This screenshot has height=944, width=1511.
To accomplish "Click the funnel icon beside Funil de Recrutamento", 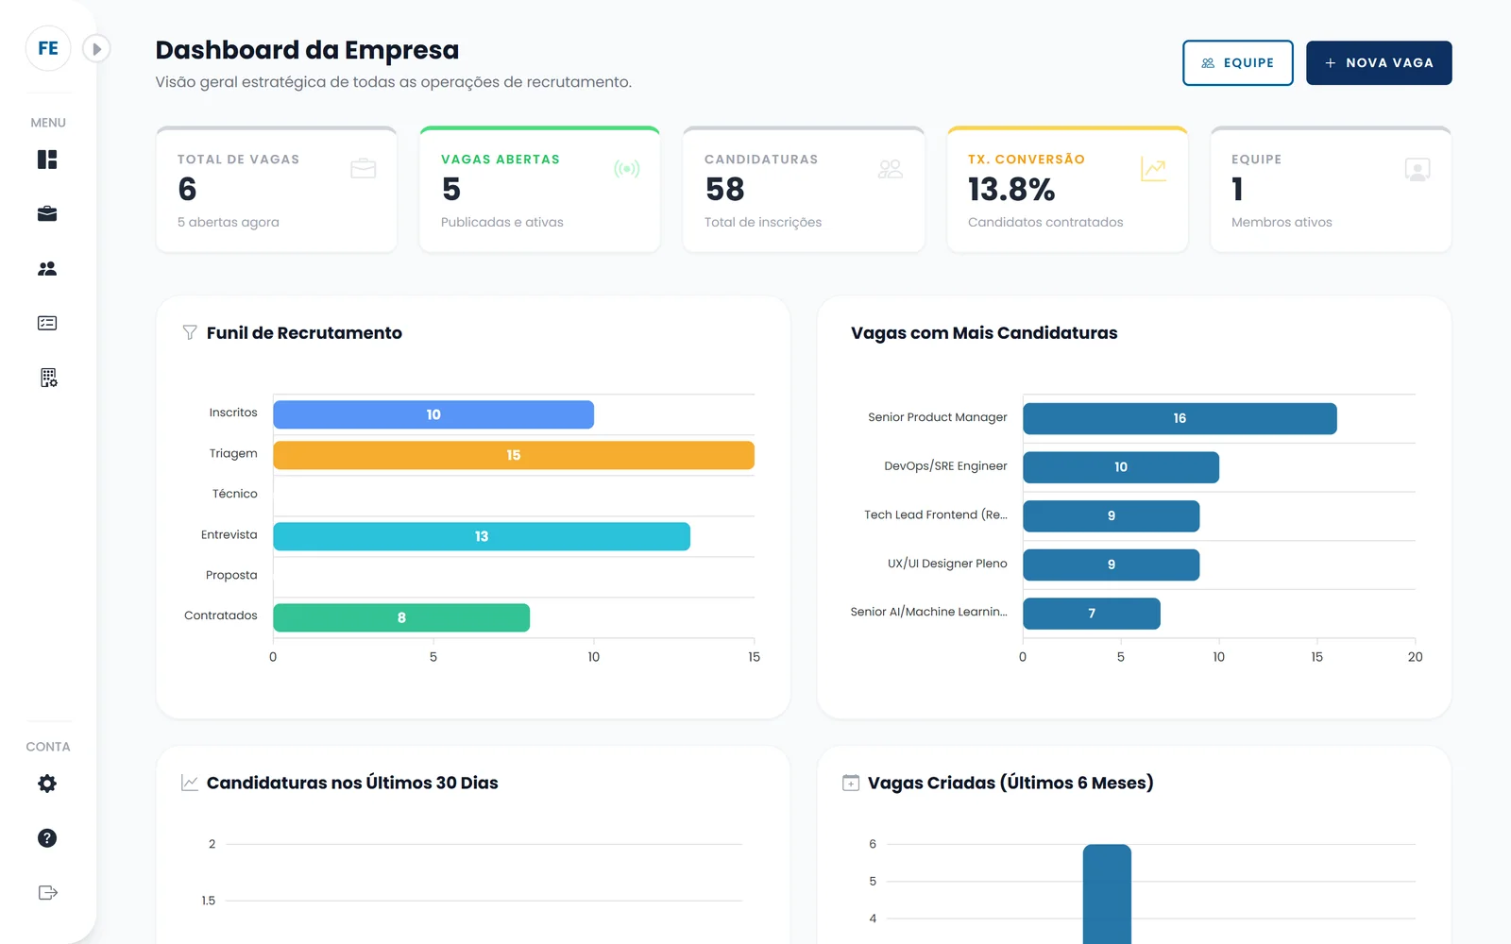I will click(x=190, y=332).
